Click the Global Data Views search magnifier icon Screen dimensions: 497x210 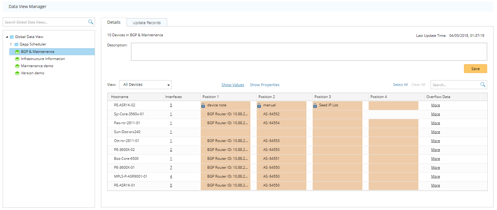[91, 22]
